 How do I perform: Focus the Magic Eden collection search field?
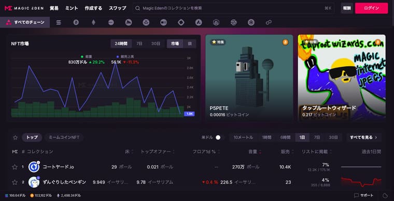point(234,8)
